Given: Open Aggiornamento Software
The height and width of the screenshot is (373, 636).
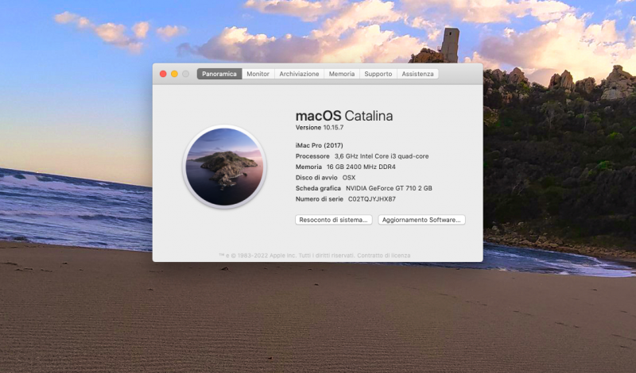Looking at the screenshot, I should (x=421, y=220).
